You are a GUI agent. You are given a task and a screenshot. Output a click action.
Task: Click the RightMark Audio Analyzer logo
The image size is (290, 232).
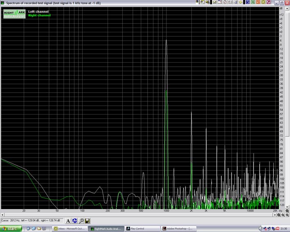pyautogui.click(x=14, y=14)
